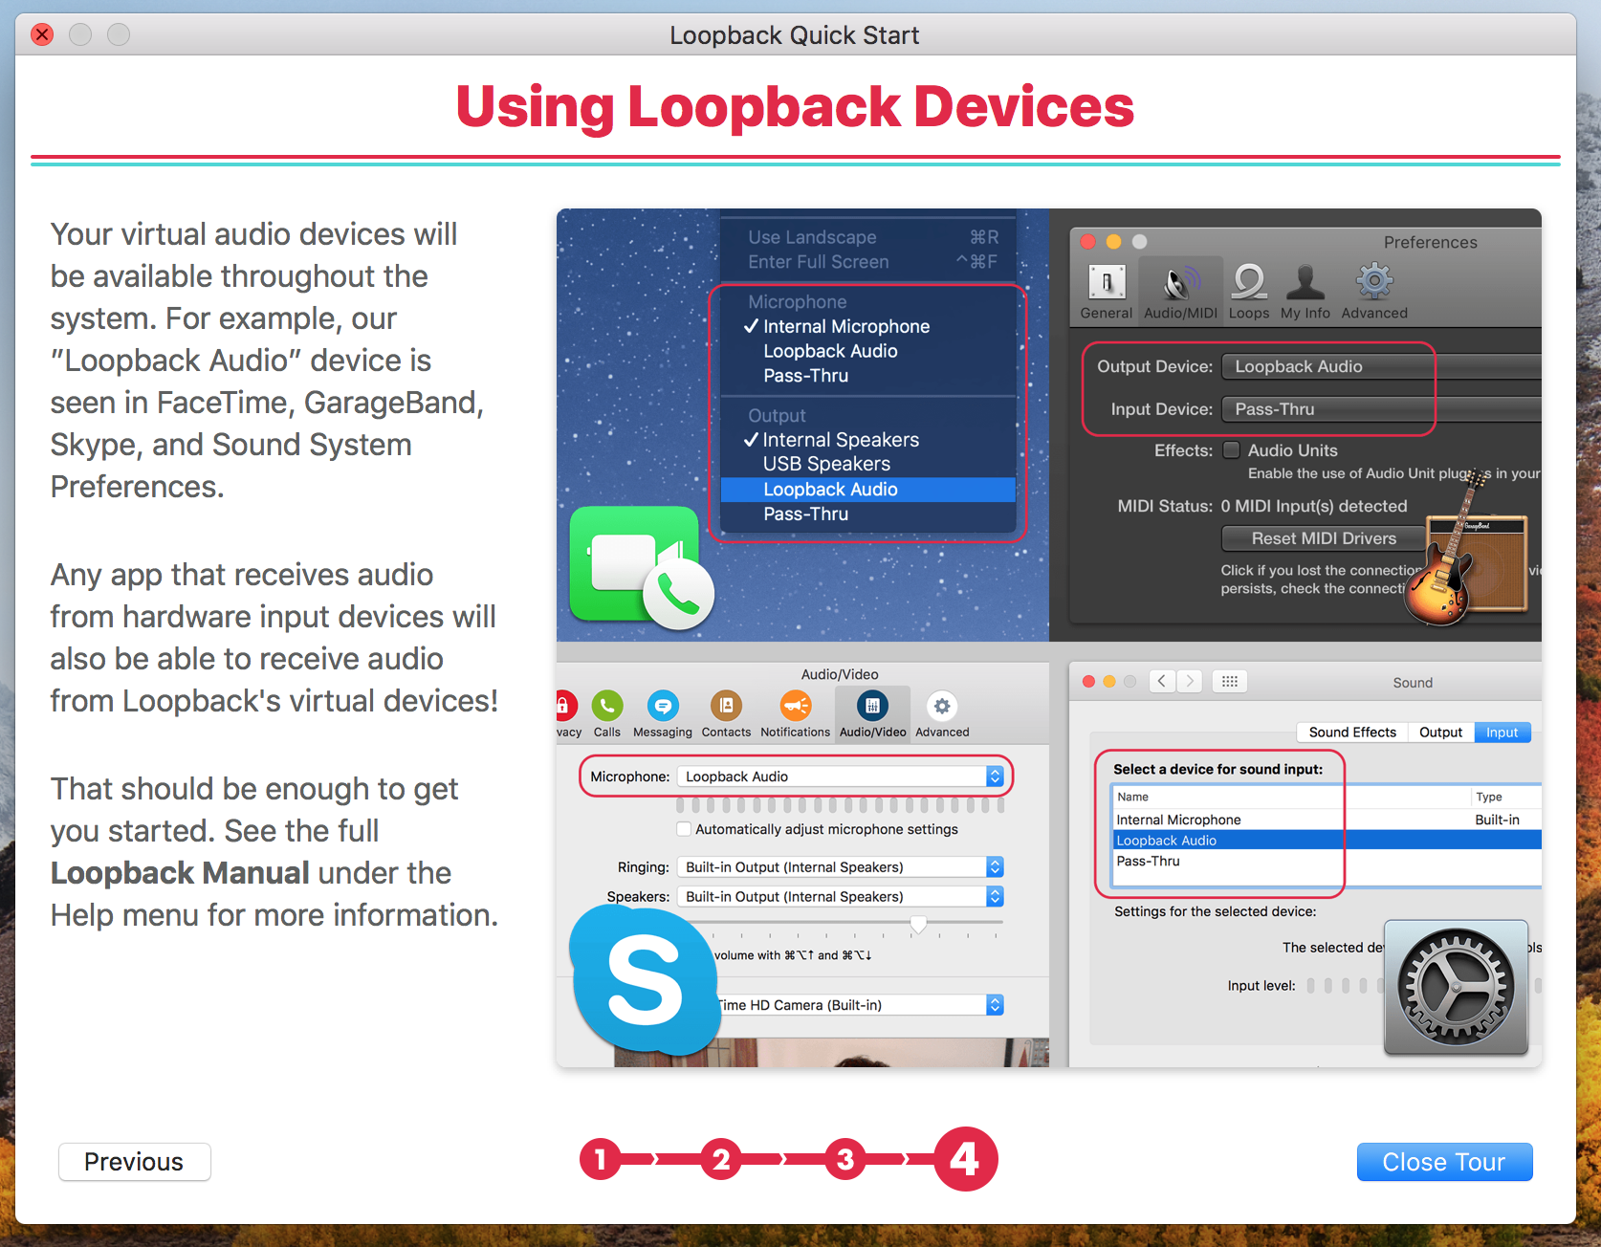Open the Skype Speakers output dropdown
The height and width of the screenshot is (1247, 1601).
tap(841, 896)
